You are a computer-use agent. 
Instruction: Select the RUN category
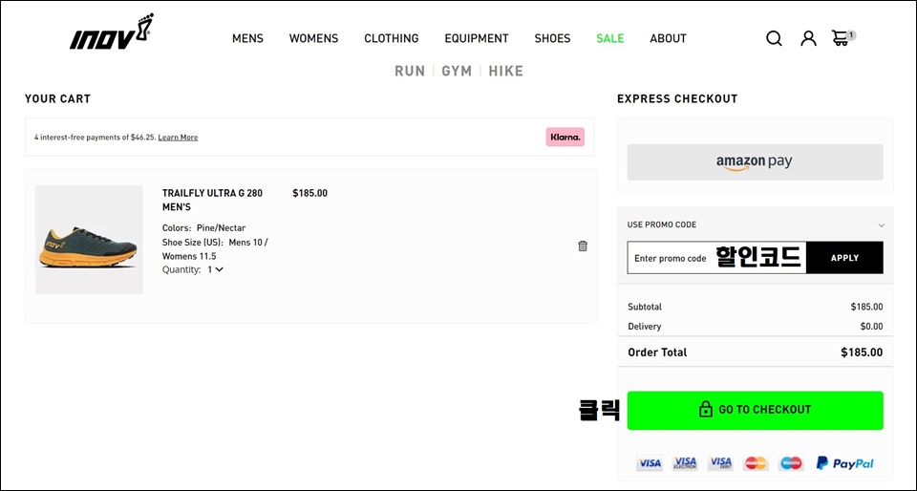coord(410,72)
